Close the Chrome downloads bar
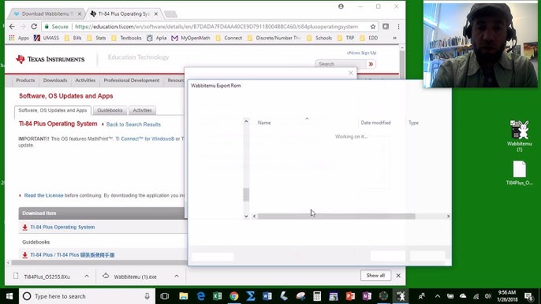541x304 pixels. tap(398, 276)
